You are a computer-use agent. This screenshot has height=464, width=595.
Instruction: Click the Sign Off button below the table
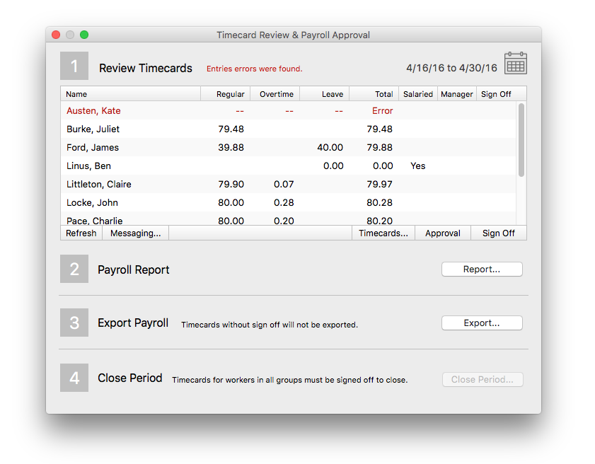pyautogui.click(x=499, y=233)
